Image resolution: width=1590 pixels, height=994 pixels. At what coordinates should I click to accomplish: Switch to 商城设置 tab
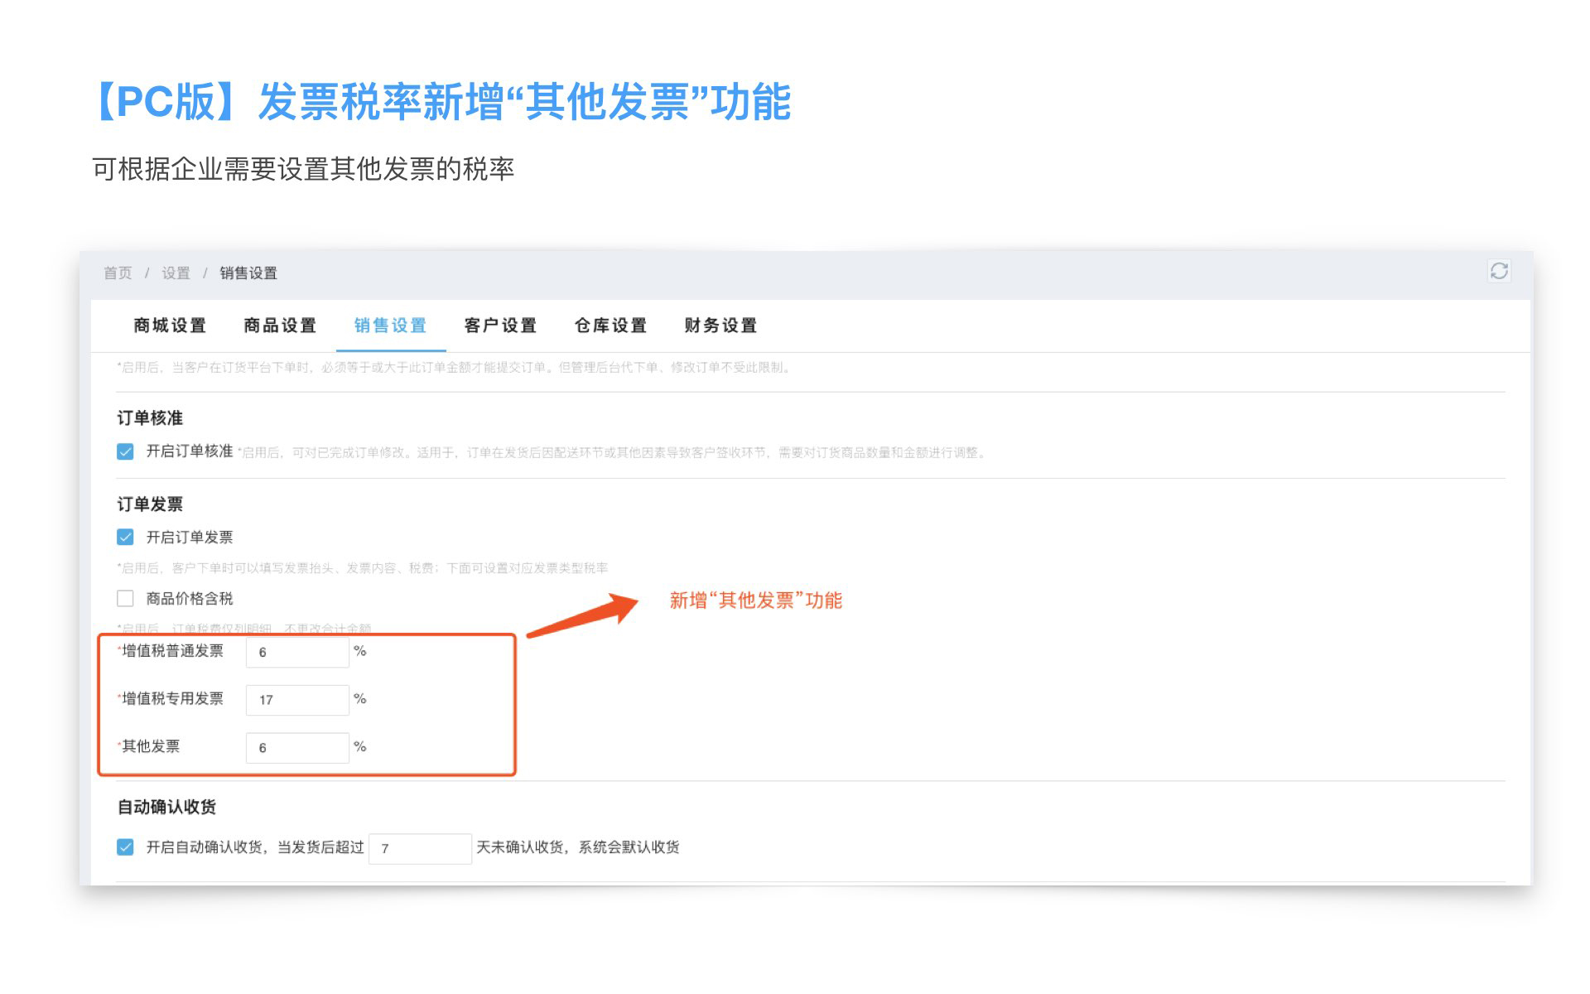pos(170,326)
